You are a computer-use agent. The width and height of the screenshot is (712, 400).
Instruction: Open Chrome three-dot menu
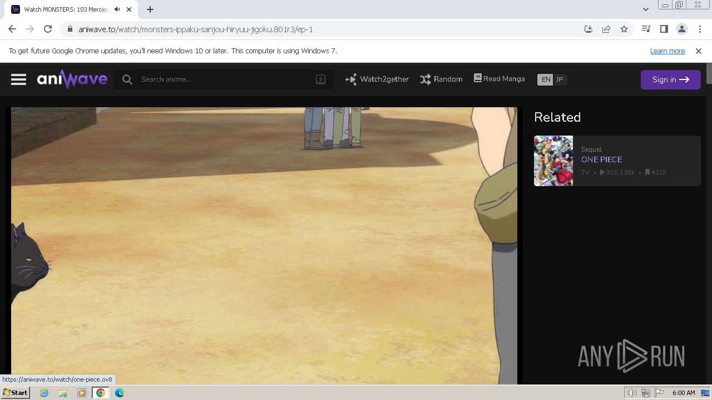(700, 29)
